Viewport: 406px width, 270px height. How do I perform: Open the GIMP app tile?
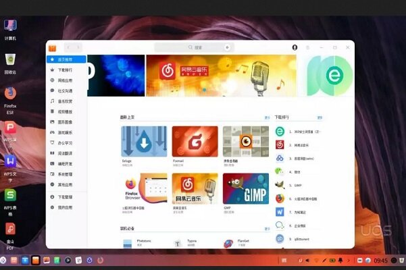coord(245,189)
